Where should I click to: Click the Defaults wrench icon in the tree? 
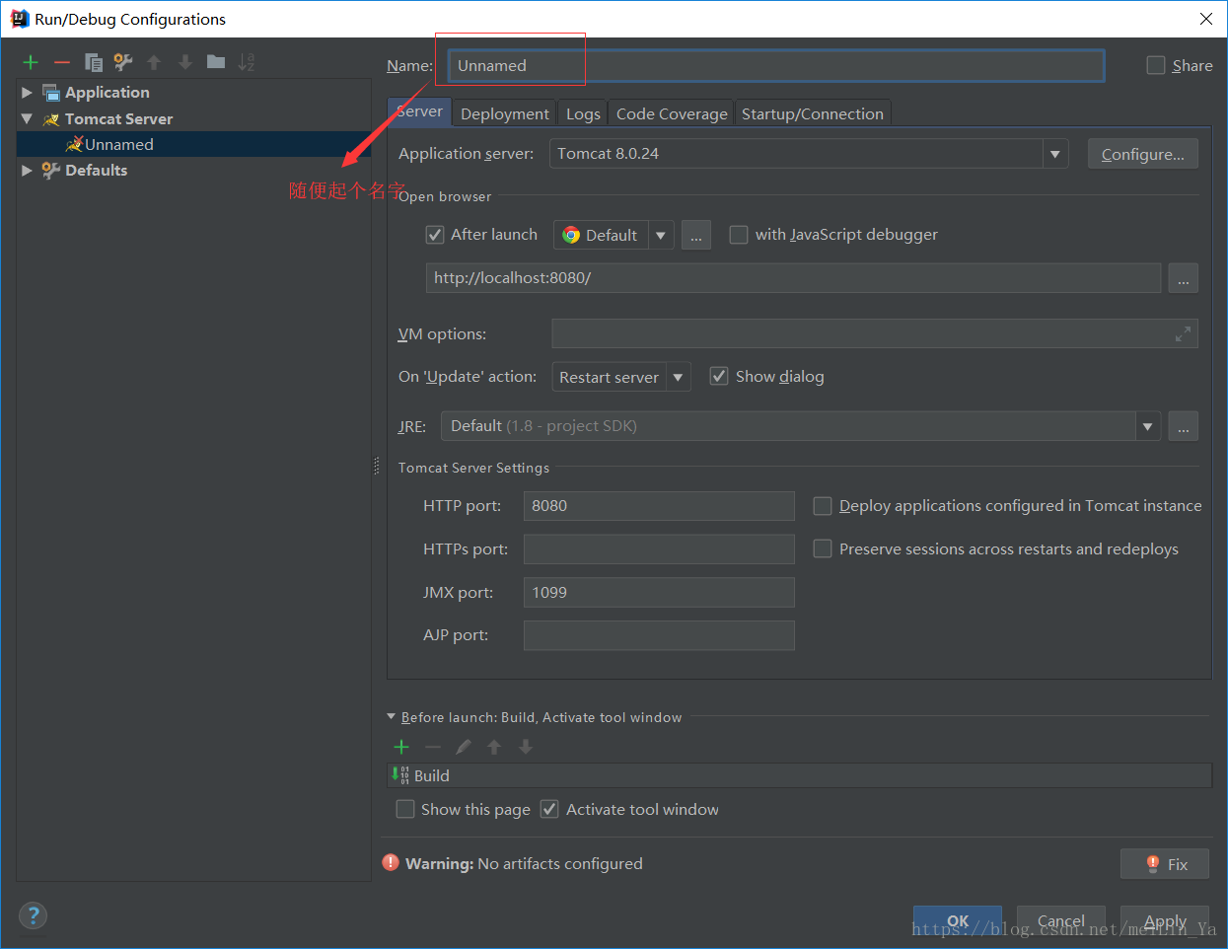pos(51,171)
